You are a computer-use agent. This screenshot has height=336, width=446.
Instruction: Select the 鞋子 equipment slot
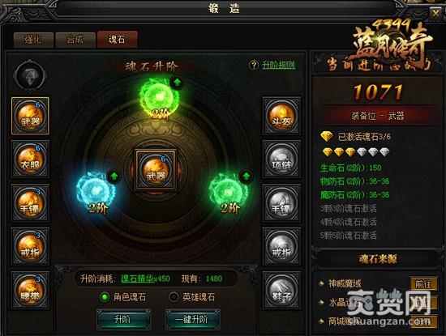pos(281,291)
